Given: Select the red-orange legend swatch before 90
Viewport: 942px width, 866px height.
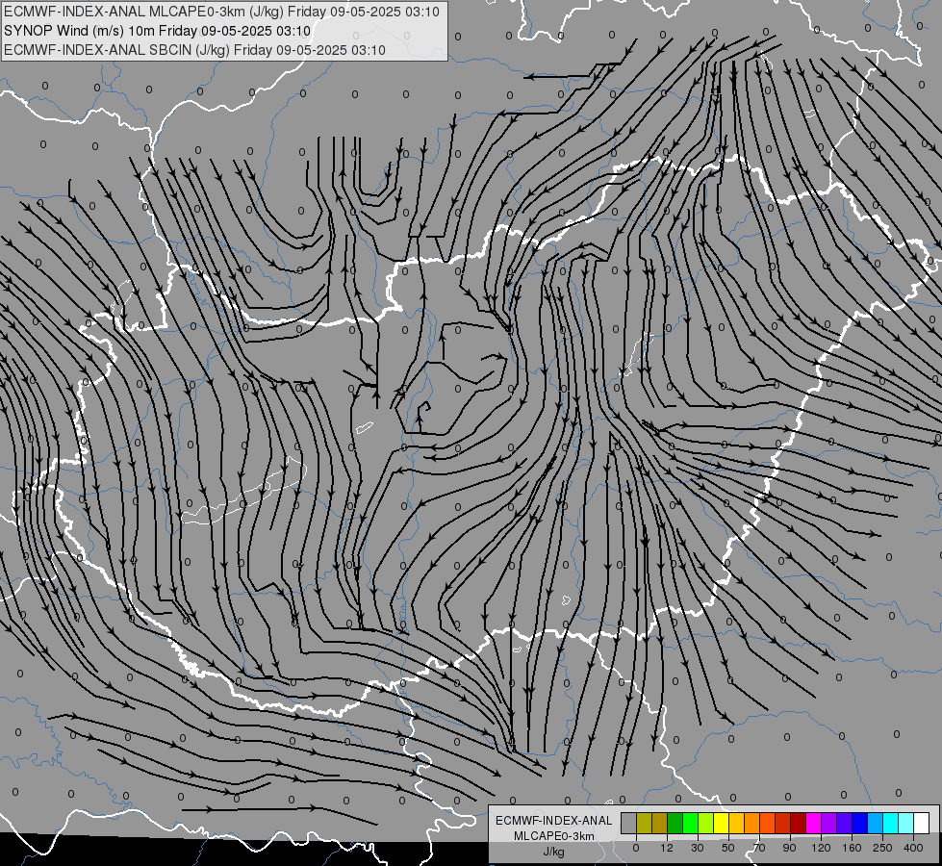Looking at the screenshot, I should [x=783, y=824].
